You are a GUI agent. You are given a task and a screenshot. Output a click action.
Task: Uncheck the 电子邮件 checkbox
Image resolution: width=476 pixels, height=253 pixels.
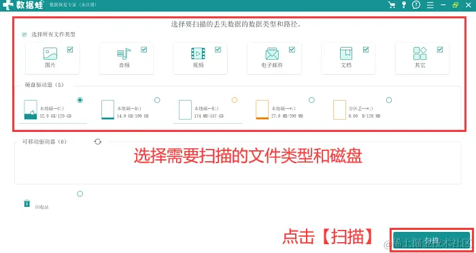point(292,50)
